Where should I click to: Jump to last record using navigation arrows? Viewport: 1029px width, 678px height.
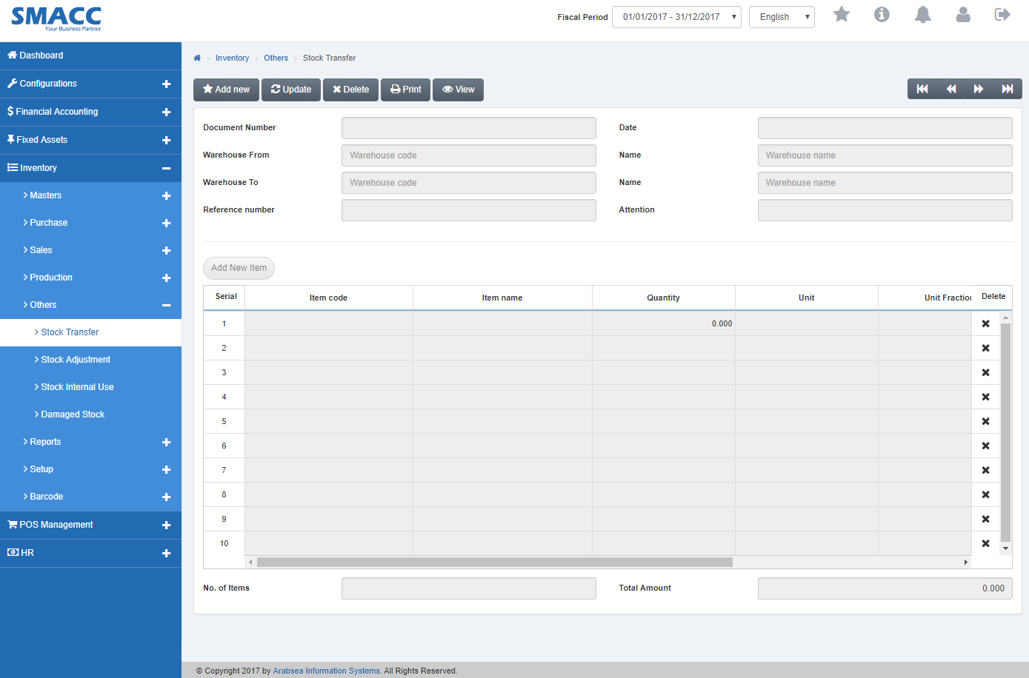pyautogui.click(x=1008, y=89)
